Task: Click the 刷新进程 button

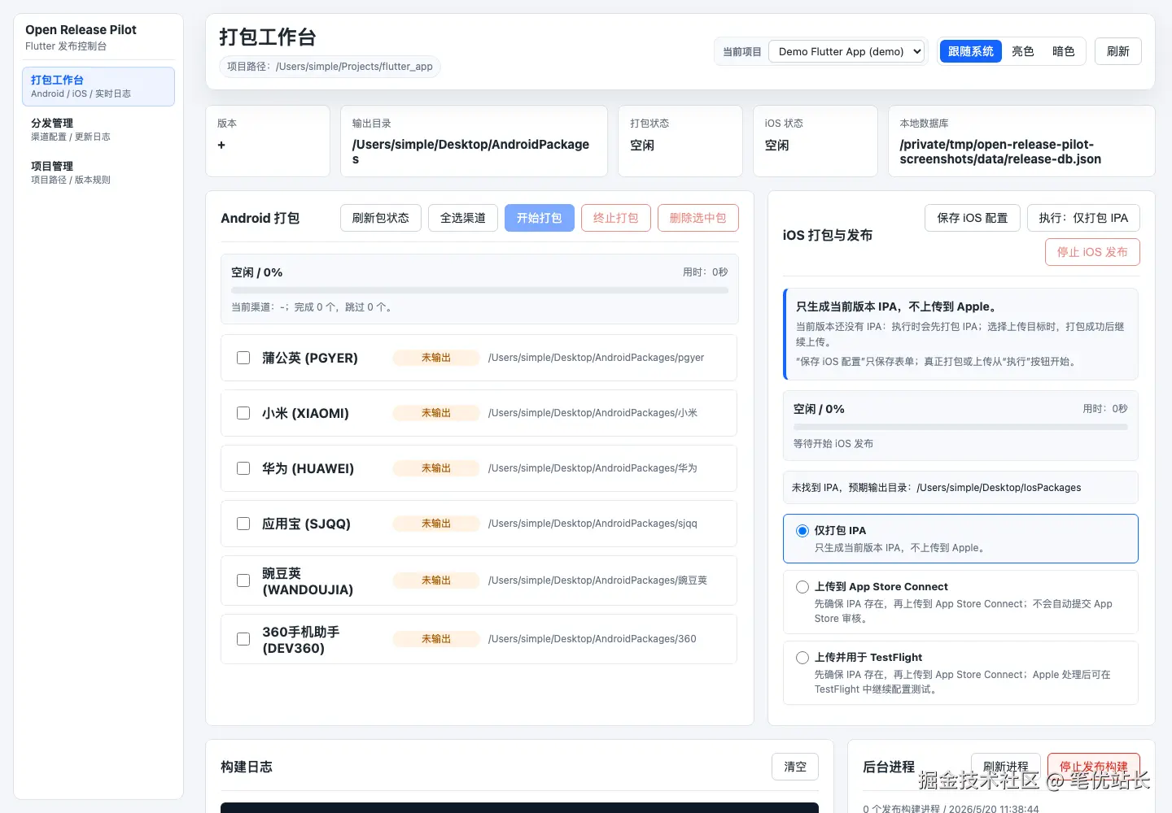Action: 1006,767
